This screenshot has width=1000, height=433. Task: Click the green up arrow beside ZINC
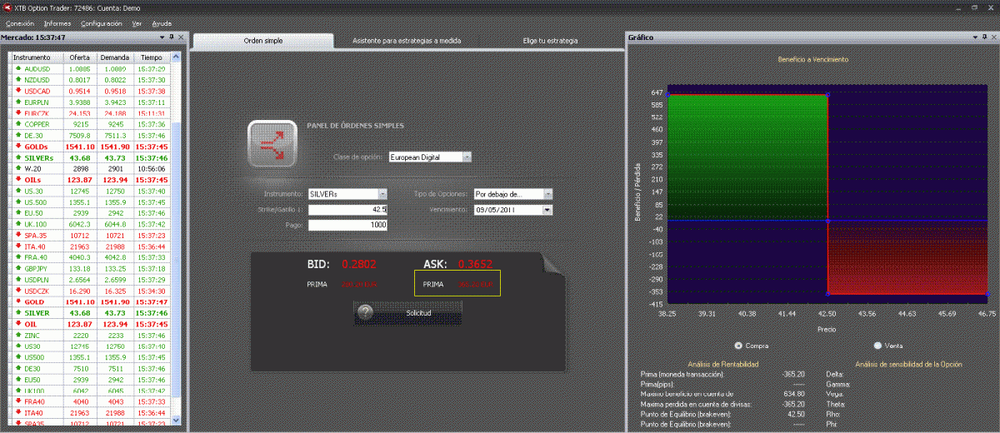(x=17, y=335)
